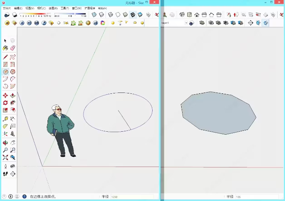285x201 pixels.
Task: Pick the pink Eraser tool
Action: click(x=13, y=48)
